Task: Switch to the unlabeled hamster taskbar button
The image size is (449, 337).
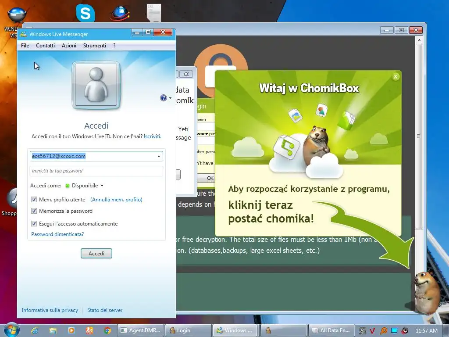Action: (284, 330)
